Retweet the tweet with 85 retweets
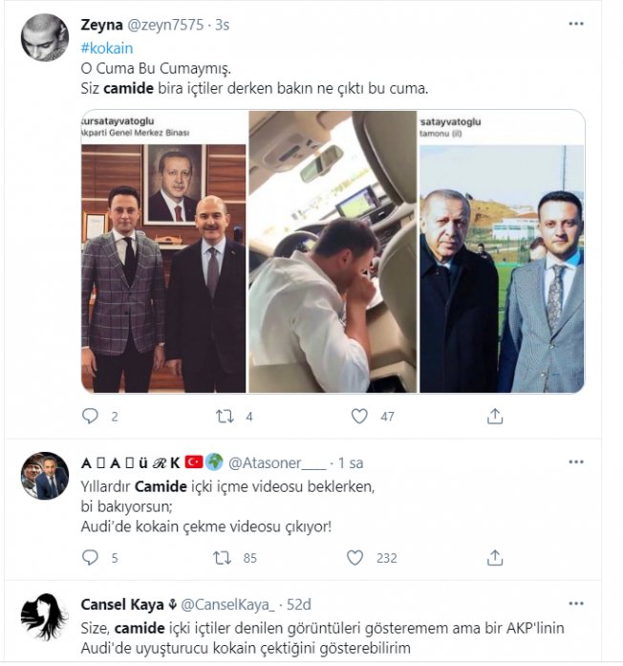The image size is (623, 666). coord(222,558)
